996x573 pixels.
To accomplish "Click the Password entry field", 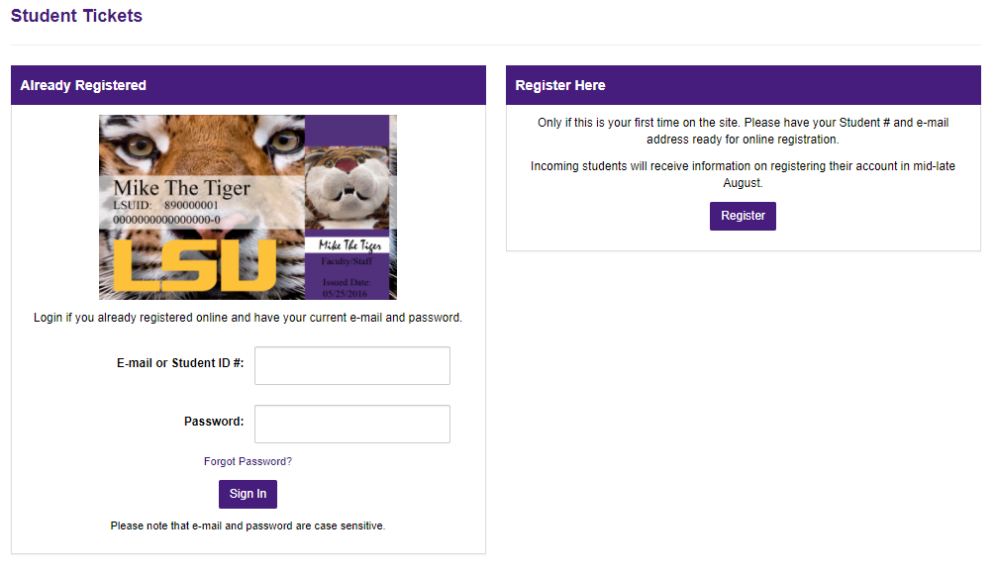I will (x=351, y=424).
